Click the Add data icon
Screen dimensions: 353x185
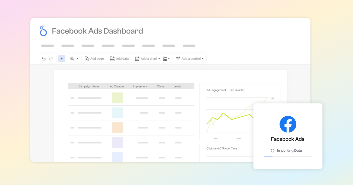pyautogui.click(x=112, y=59)
